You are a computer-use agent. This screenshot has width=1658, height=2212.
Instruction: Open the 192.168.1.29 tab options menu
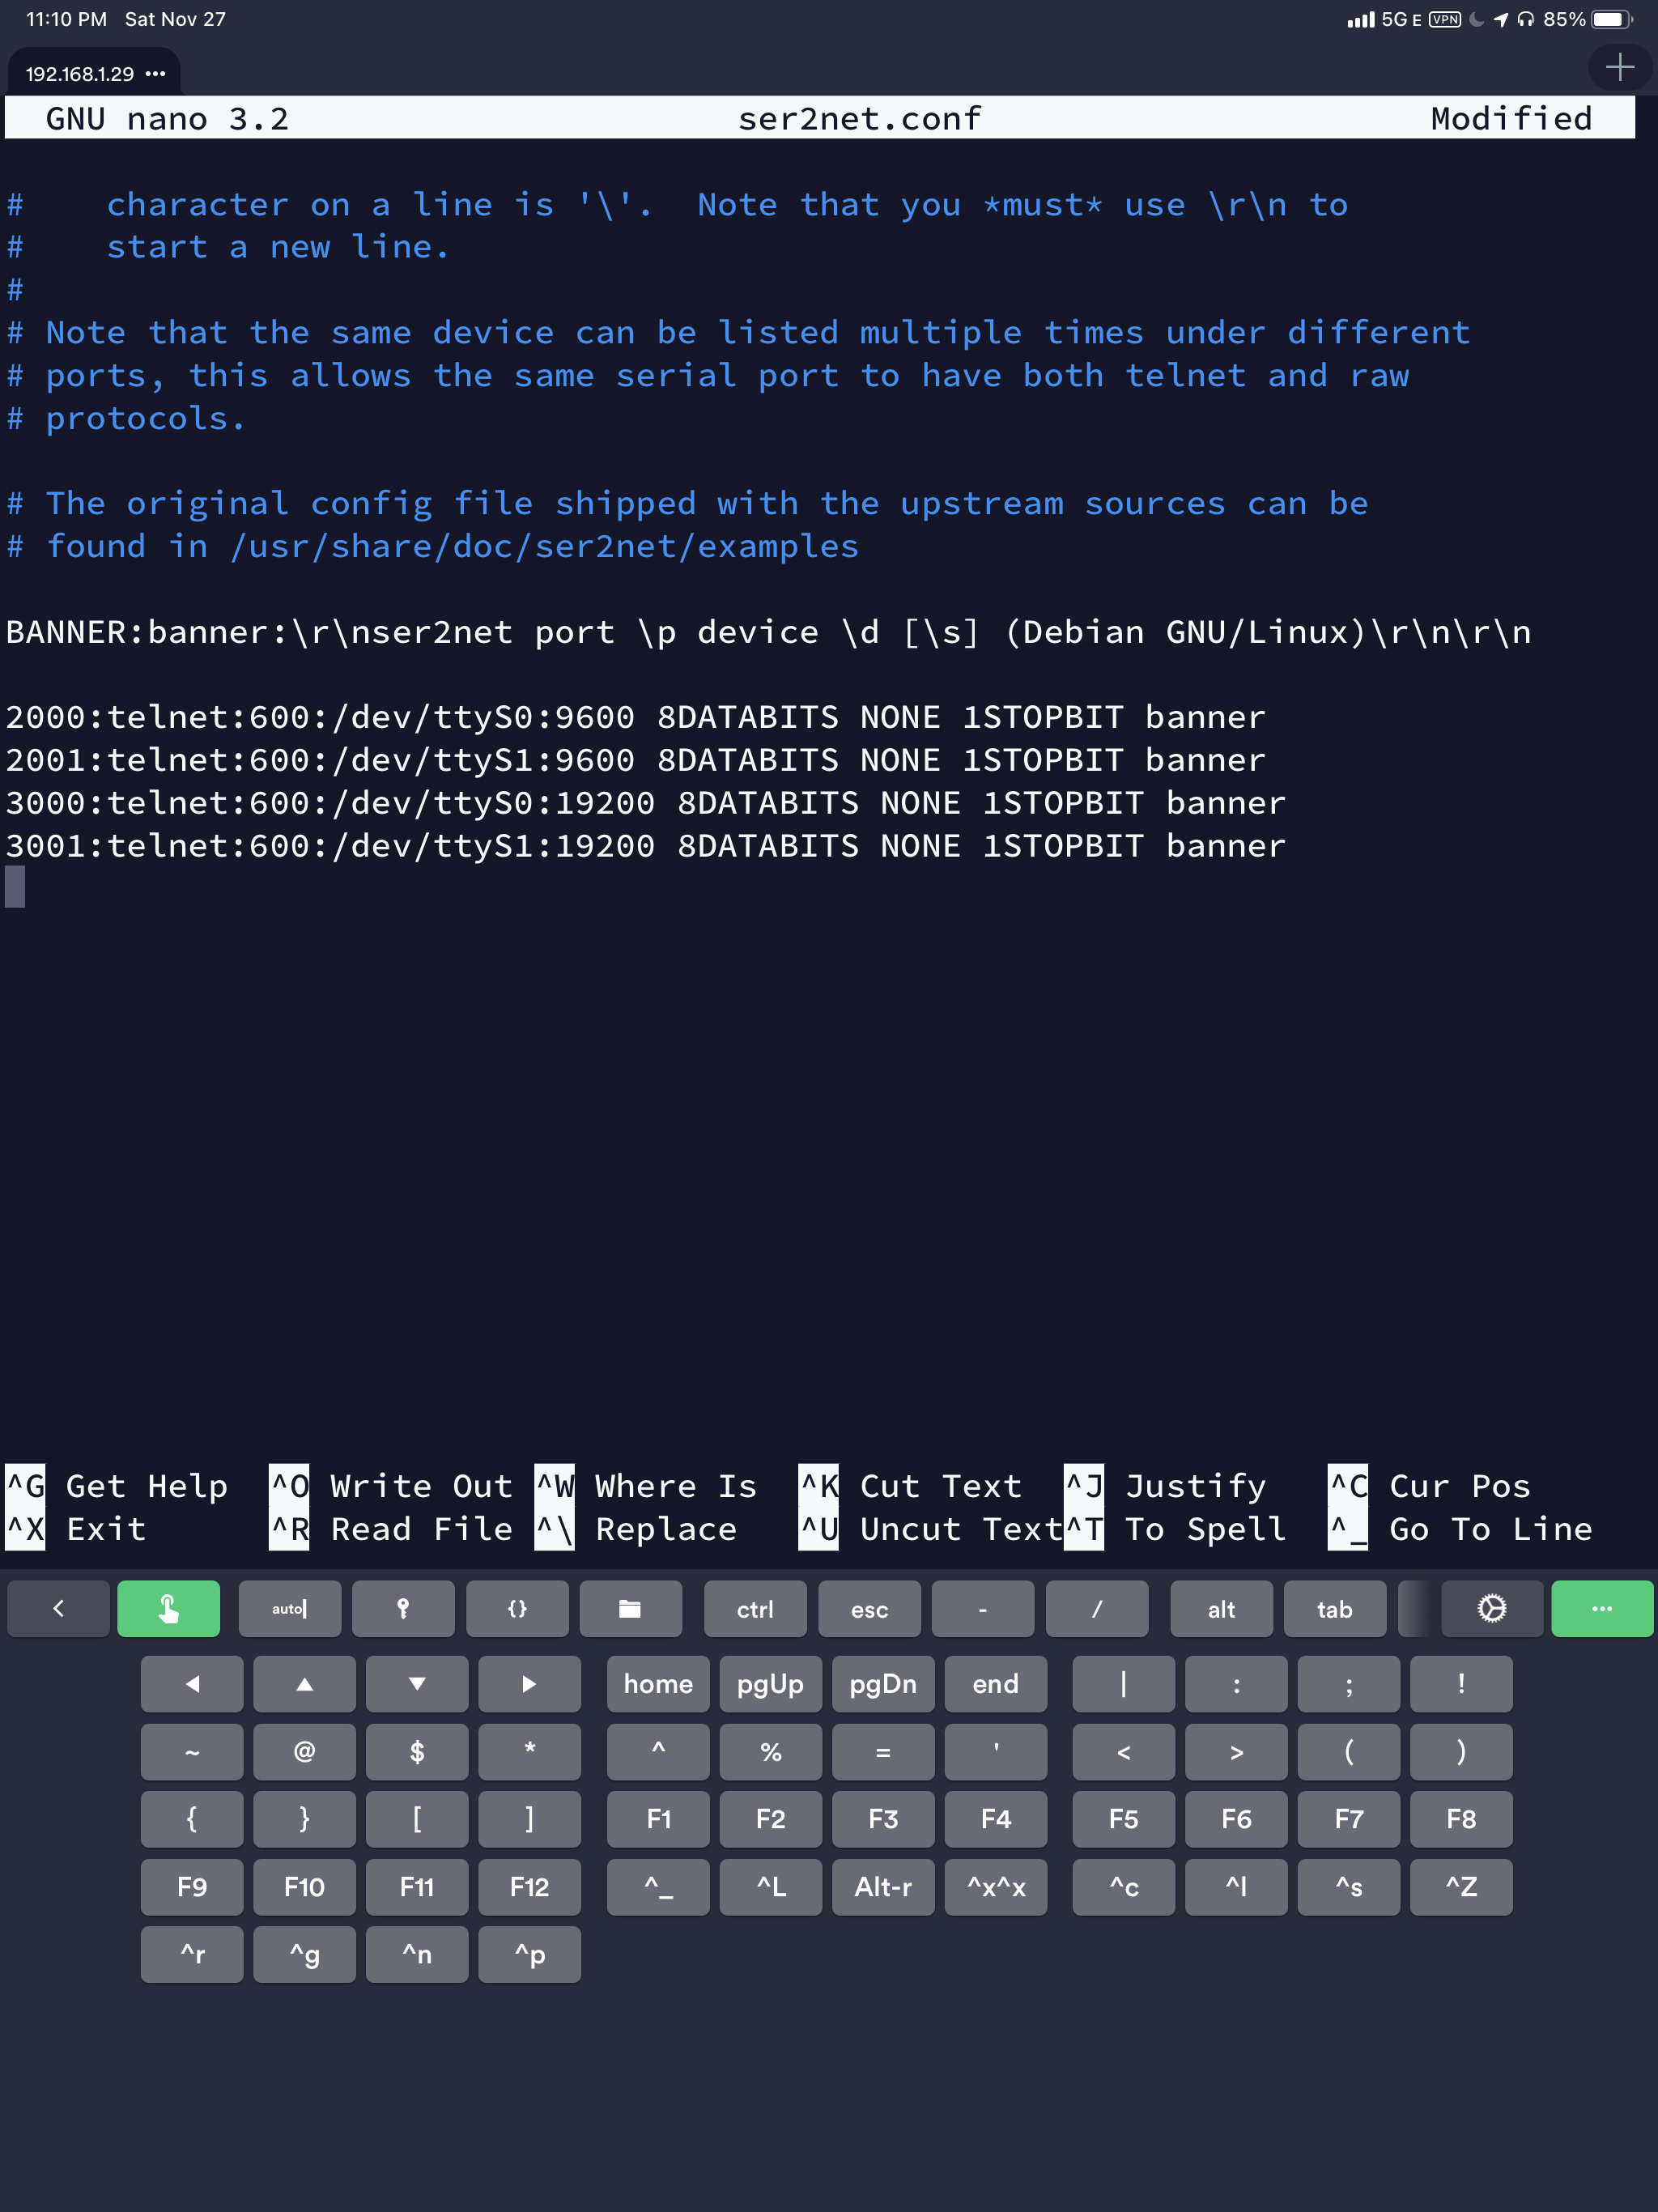pyautogui.click(x=155, y=74)
